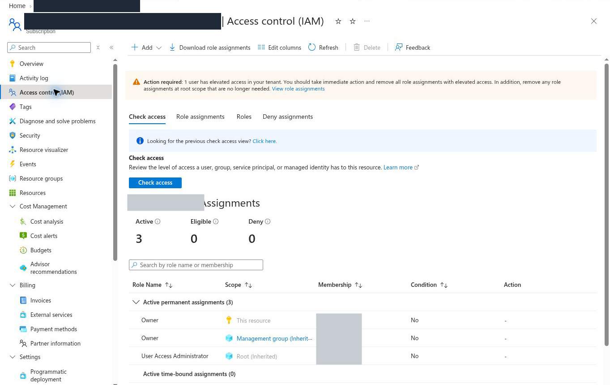Open the Security shield item
The width and height of the screenshot is (610, 385).
[30, 135]
